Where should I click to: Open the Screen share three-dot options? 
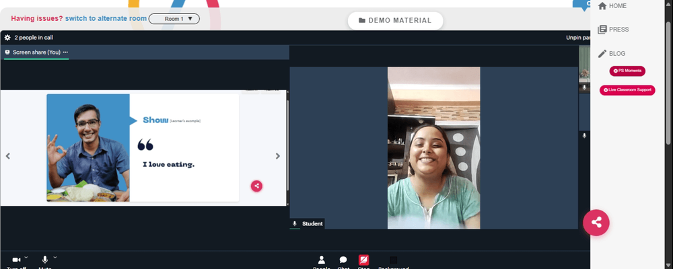(65, 52)
